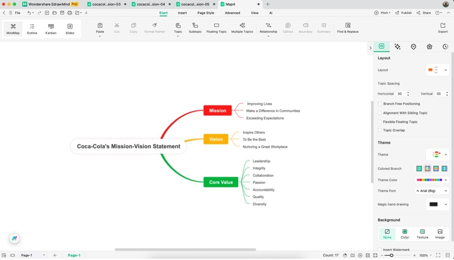Toggle fullscreen icon in status bar
This screenshot has height=260, width=454.
tap(438, 255)
